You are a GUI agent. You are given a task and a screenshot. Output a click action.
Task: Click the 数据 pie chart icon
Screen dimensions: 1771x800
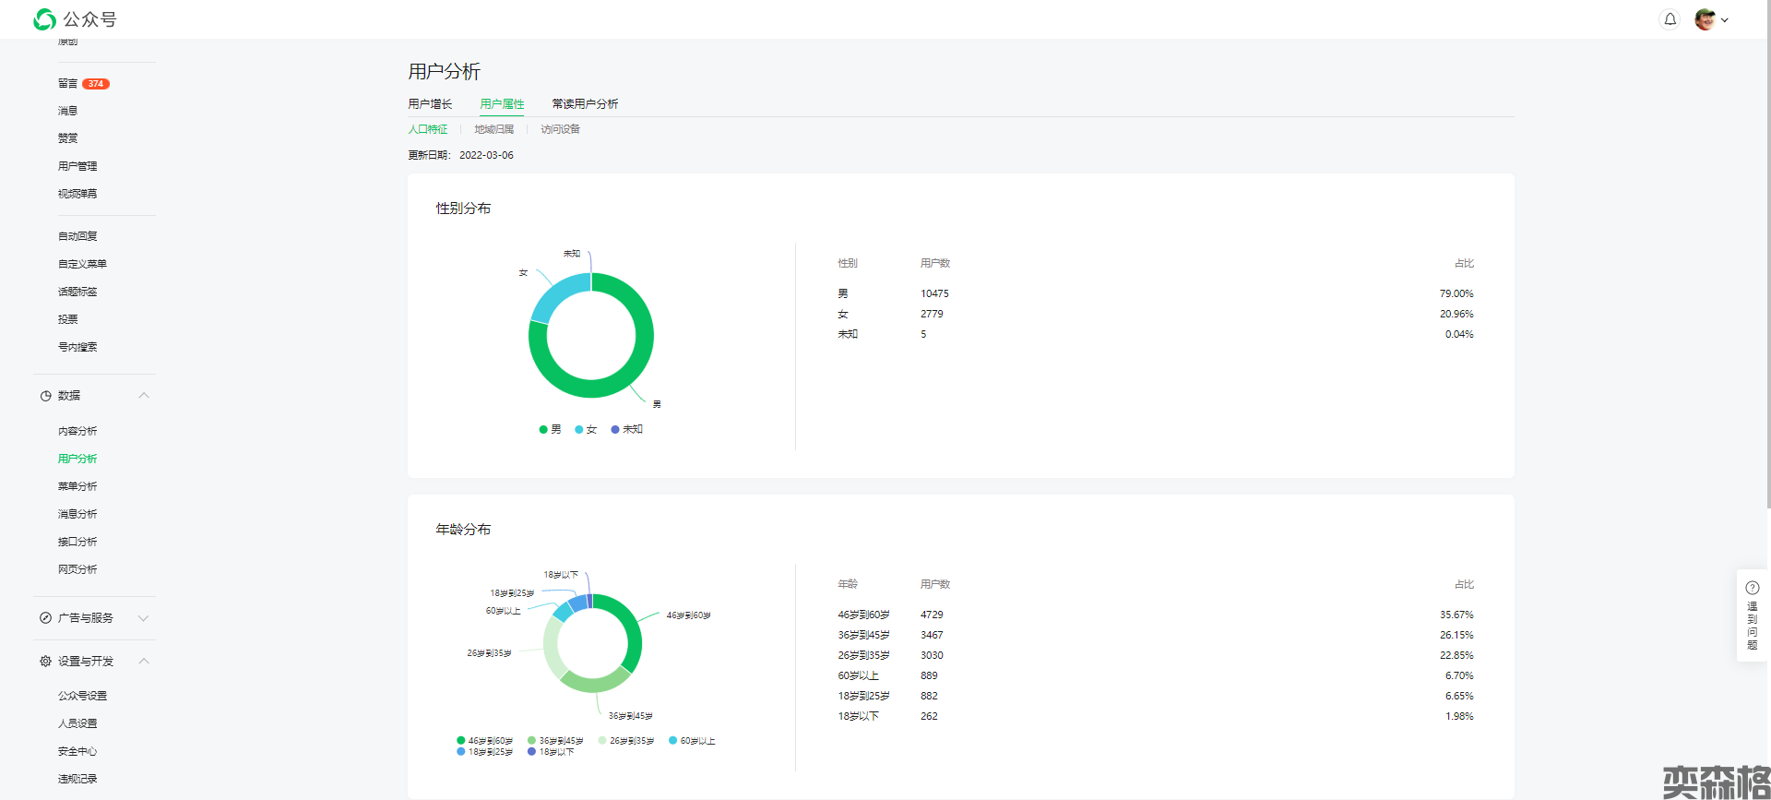pos(45,396)
